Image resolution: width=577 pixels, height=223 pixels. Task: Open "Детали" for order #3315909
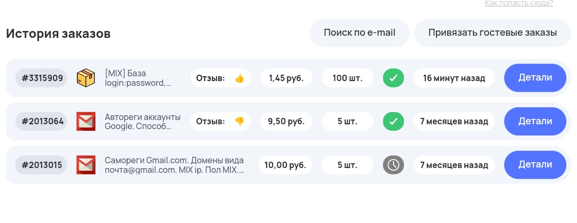point(535,78)
